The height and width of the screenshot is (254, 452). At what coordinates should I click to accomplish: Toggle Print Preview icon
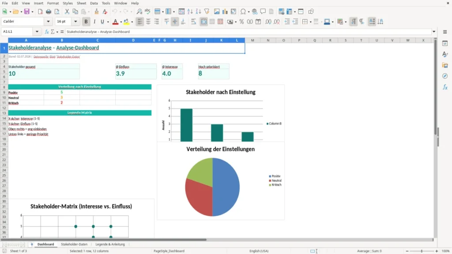(x=57, y=11)
